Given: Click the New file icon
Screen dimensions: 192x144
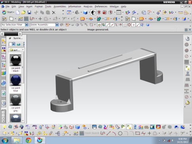Looking at the screenshot, I should 18,12.
